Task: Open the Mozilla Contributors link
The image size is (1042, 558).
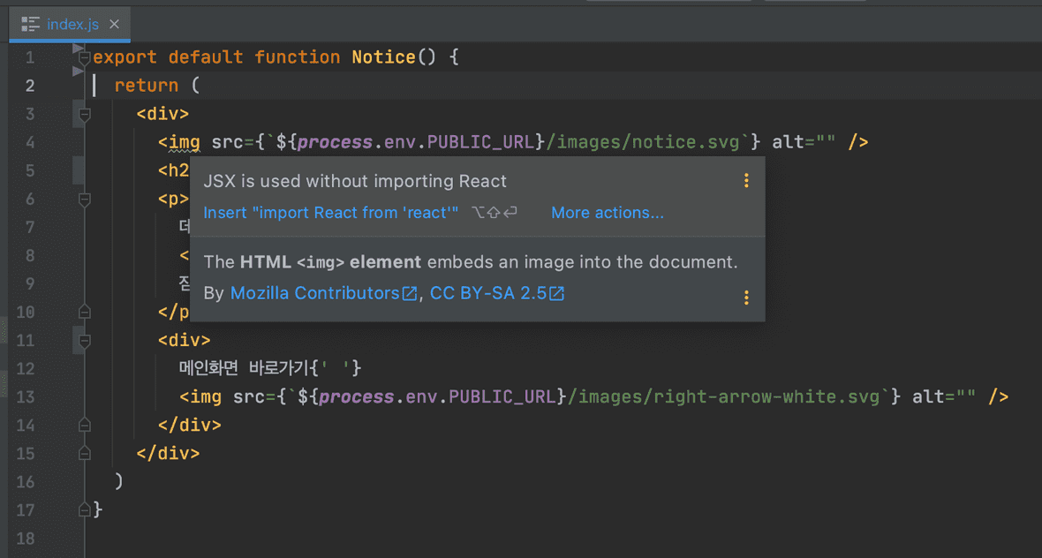Action: point(314,293)
